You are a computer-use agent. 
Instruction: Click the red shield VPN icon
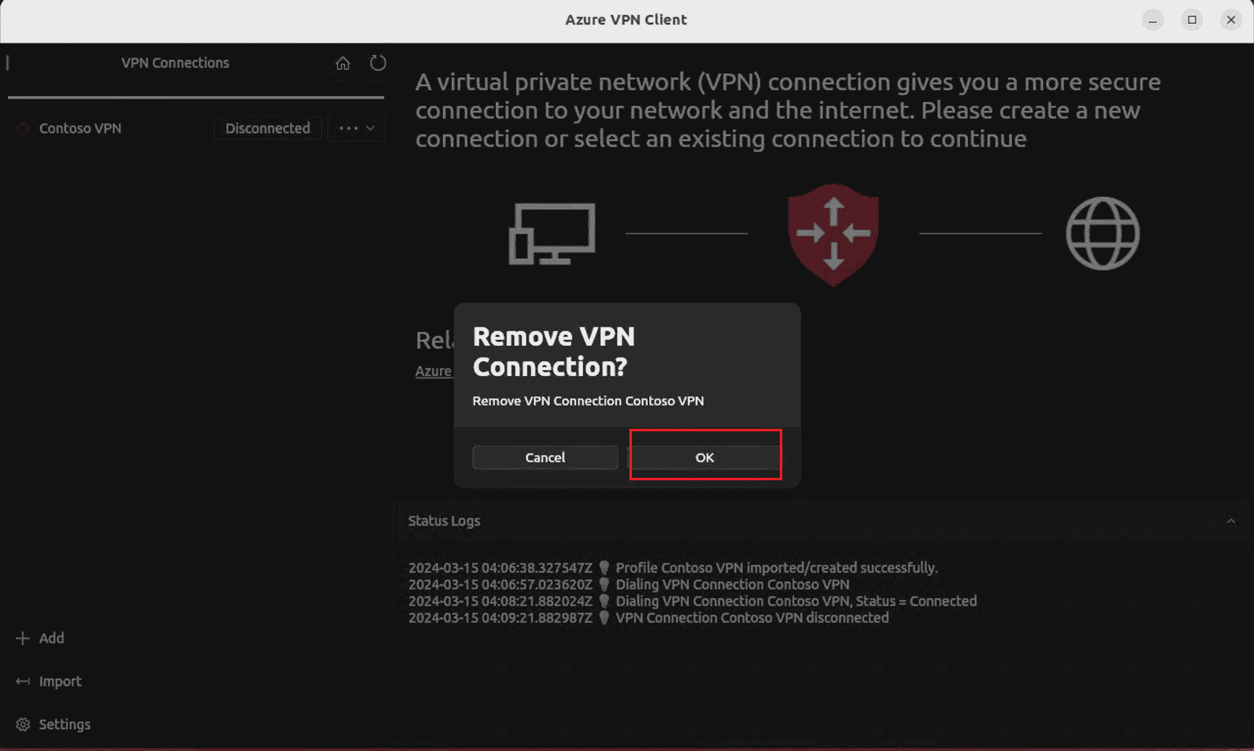[833, 235]
